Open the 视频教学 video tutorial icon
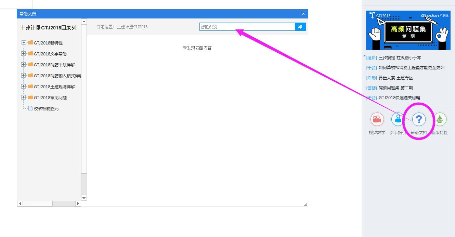This screenshot has width=455, height=237. click(377, 119)
